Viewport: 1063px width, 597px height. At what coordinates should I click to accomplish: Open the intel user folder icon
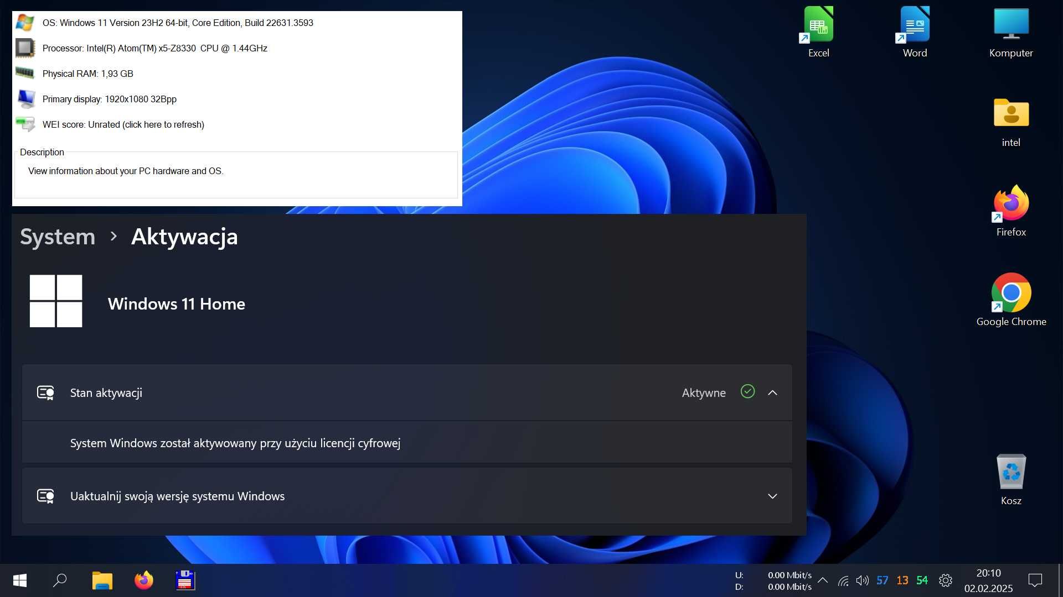(1011, 122)
